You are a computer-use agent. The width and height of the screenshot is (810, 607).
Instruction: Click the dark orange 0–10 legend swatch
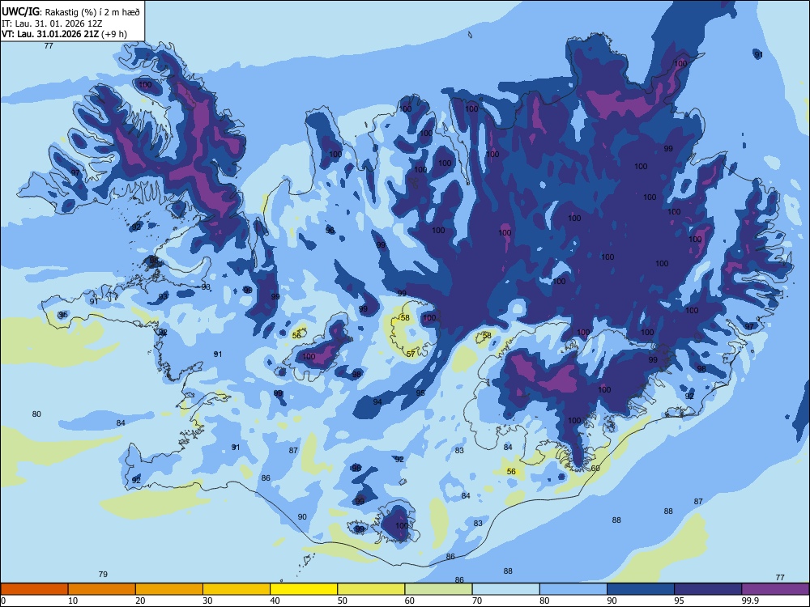(x=34, y=589)
